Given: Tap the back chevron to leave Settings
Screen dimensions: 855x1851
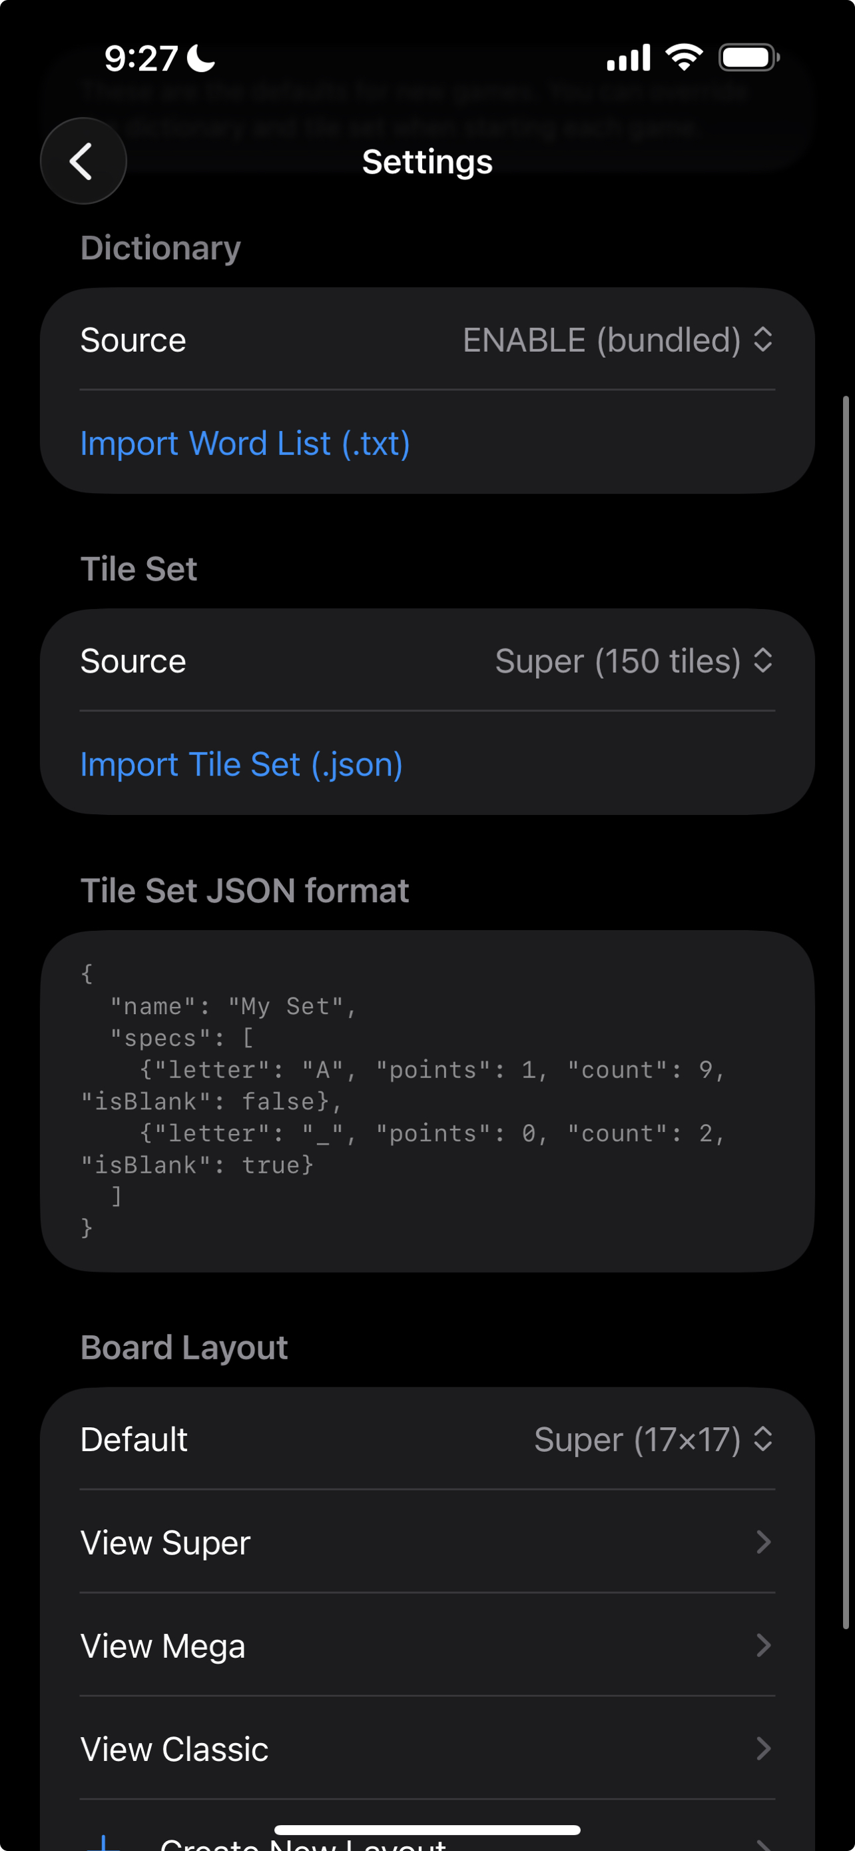Looking at the screenshot, I should (x=83, y=161).
